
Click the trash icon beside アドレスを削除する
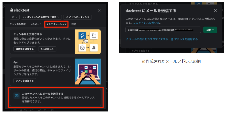172,39
